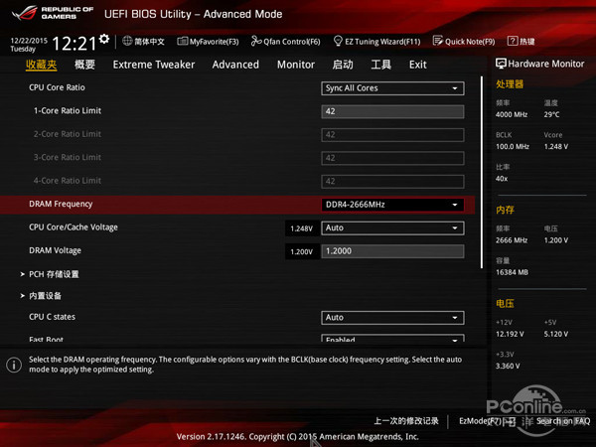
Task: Click Search on FAQ
Action: tap(563, 421)
